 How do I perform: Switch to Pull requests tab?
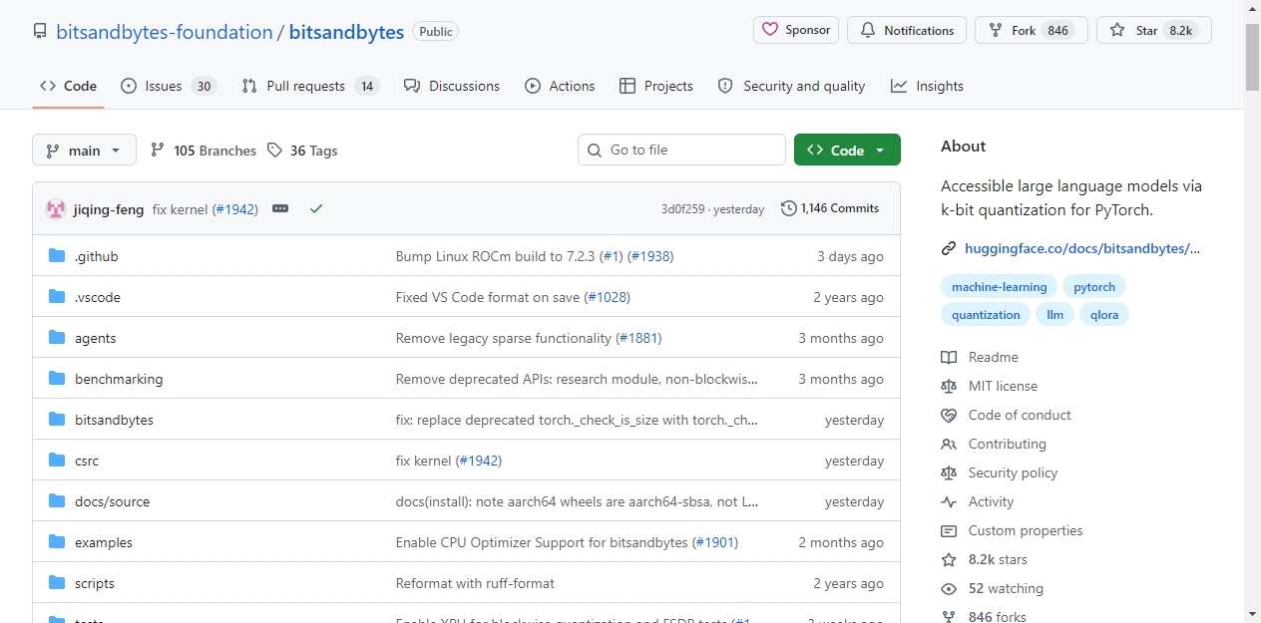(x=310, y=86)
